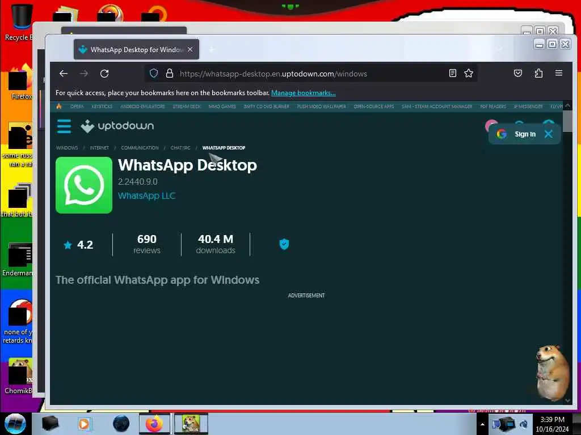View site security padlock info
The image size is (581, 435).
tap(169, 73)
